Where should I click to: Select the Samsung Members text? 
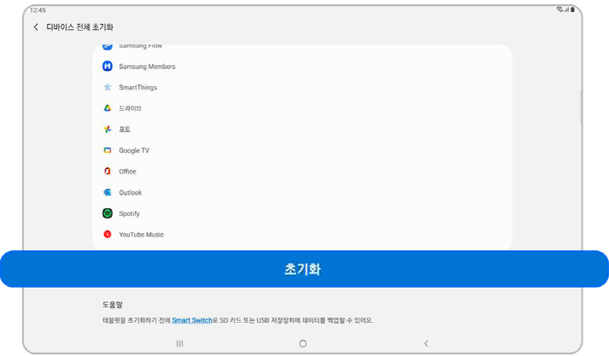pyautogui.click(x=148, y=67)
